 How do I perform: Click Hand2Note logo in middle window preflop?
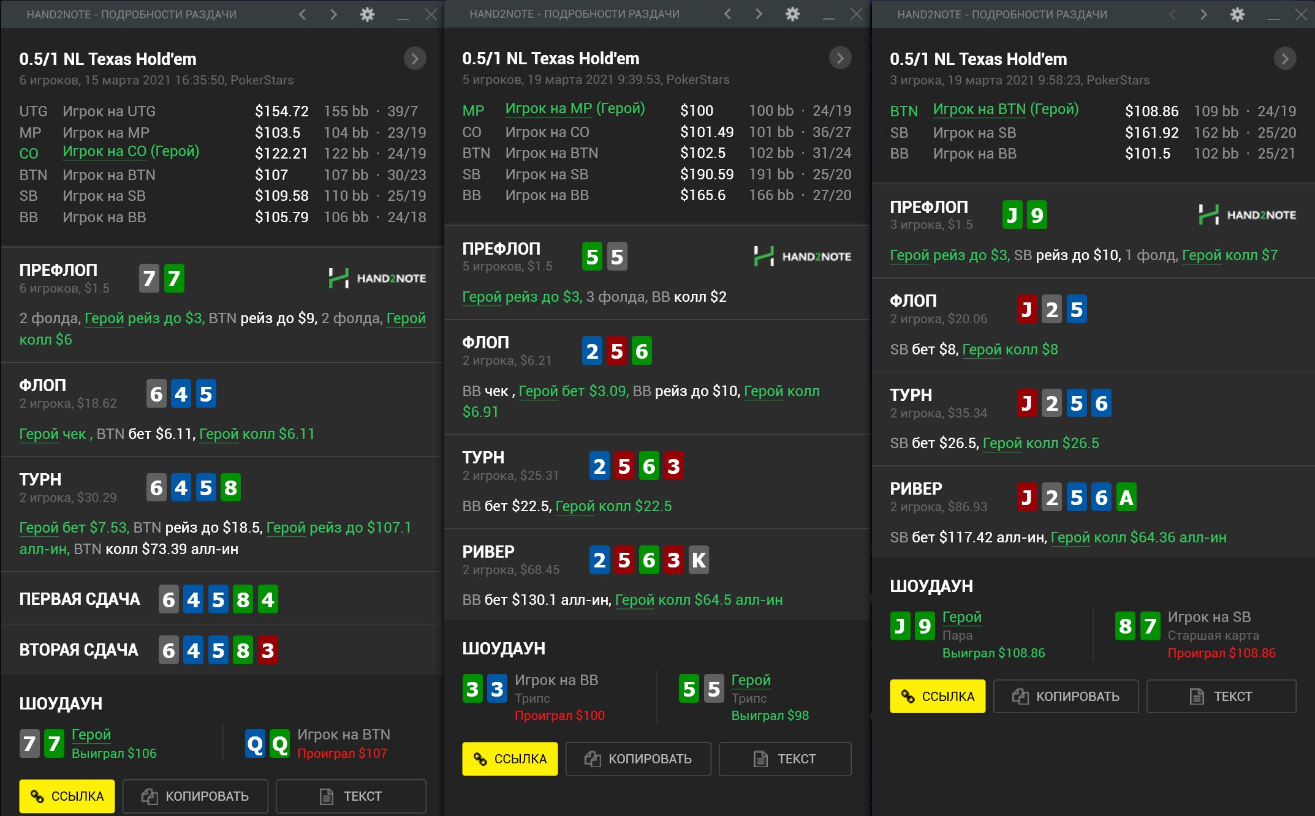pyautogui.click(x=802, y=256)
